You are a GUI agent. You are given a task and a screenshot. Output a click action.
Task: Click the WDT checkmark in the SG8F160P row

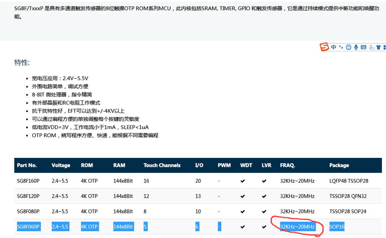[243, 181]
